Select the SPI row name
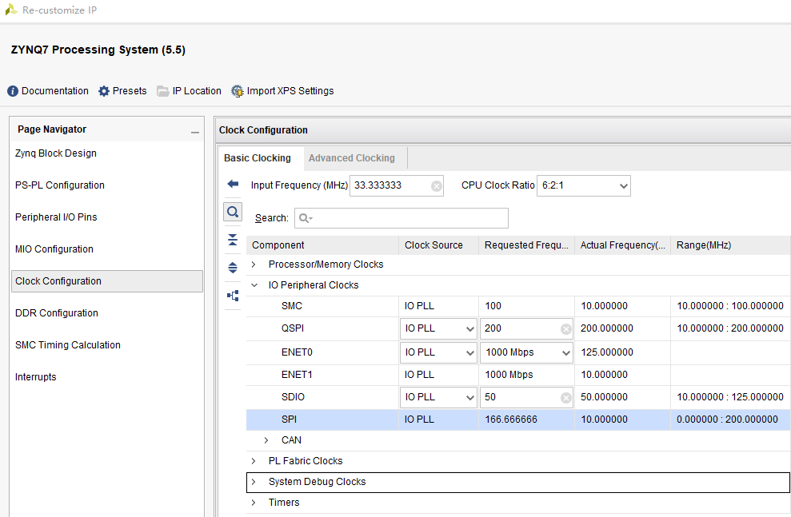Image resolution: width=791 pixels, height=517 pixels. point(289,420)
